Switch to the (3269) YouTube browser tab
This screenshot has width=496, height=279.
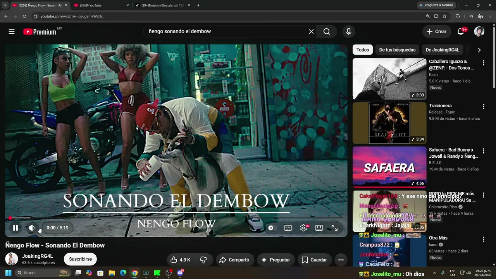101,5
